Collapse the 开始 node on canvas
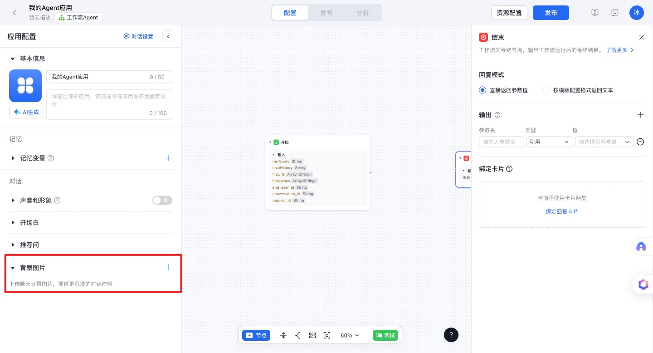Screen dimensions: 653x353 pos(270,142)
